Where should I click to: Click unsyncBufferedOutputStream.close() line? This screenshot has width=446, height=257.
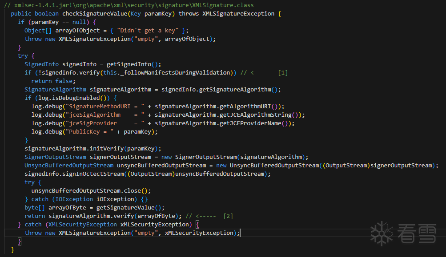(91, 191)
